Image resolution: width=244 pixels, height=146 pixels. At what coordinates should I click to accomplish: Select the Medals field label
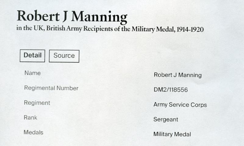[x=34, y=132]
